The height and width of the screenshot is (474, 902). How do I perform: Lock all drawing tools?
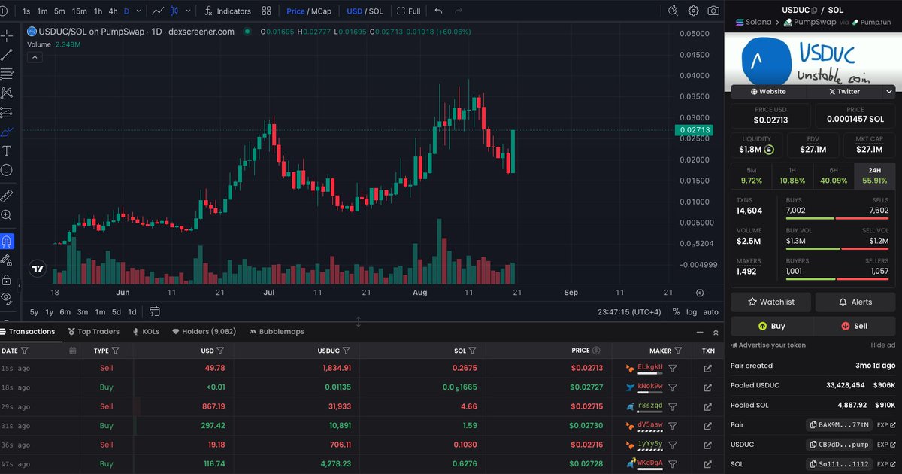click(7, 280)
